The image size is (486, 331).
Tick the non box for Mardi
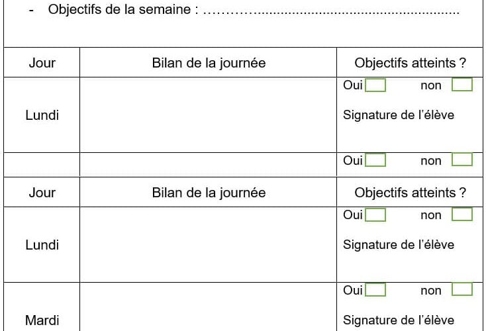[x=462, y=289]
